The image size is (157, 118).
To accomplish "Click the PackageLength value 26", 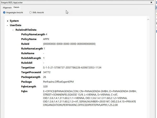I will coord(44,77).
